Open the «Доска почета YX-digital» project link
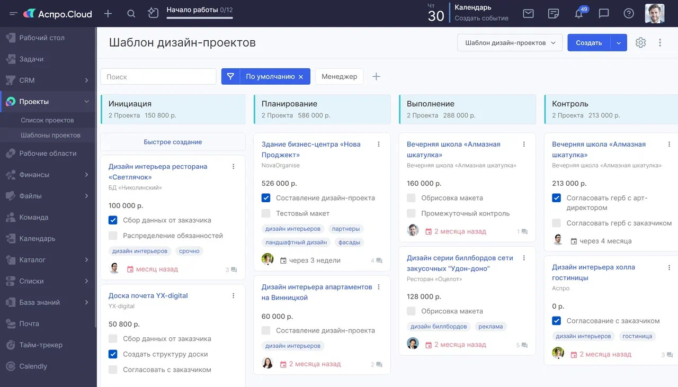 pyautogui.click(x=148, y=296)
